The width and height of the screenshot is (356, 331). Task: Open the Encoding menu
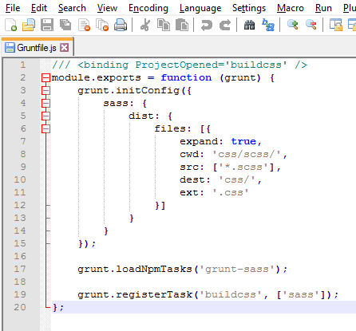pyautogui.click(x=148, y=8)
